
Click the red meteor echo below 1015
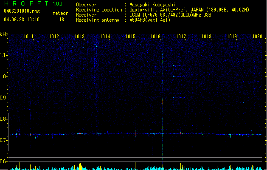(x=135, y=134)
